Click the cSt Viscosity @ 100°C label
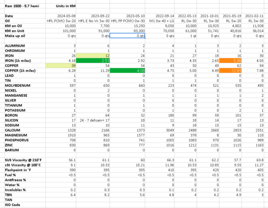The height and width of the screenshot is (208, 268). pos(23,165)
